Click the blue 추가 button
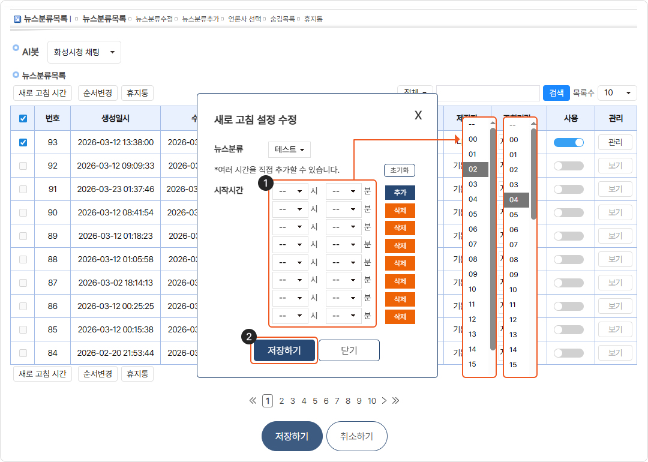The height and width of the screenshot is (462, 648). 400,193
